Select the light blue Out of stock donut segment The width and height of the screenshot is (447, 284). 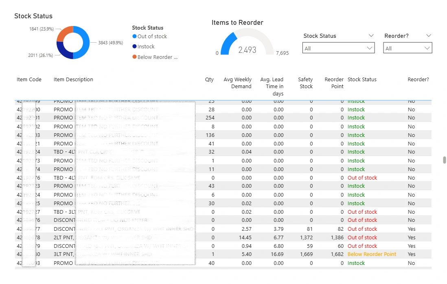coord(85,43)
